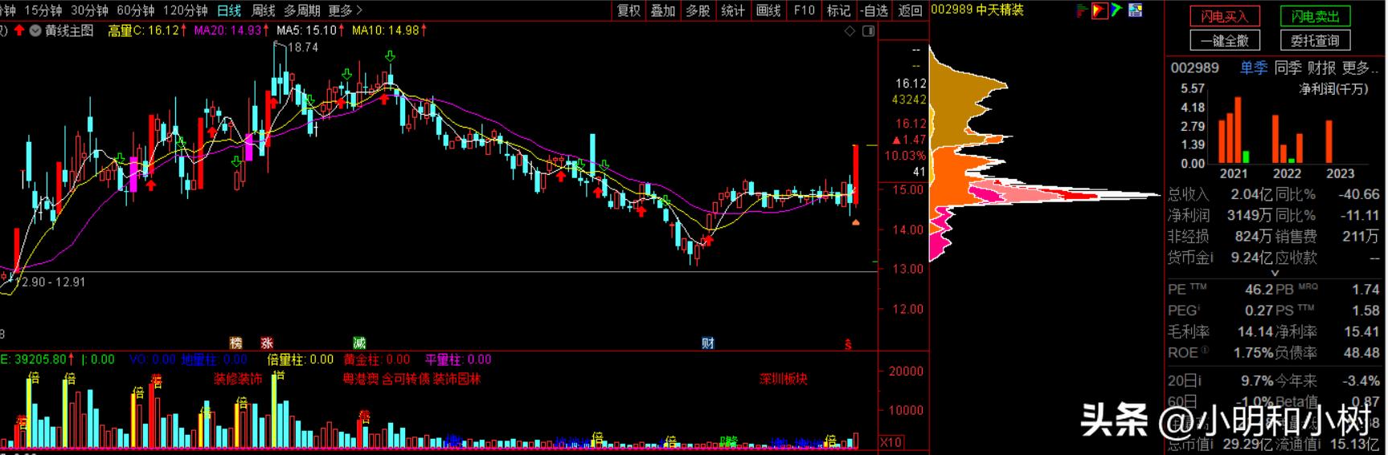Open the 多周期 multi-period view
1388x455 pixels.
pyautogui.click(x=302, y=10)
